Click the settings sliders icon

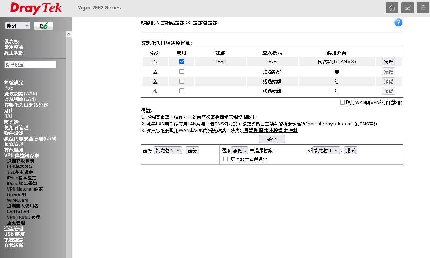pyautogui.click(x=423, y=8)
